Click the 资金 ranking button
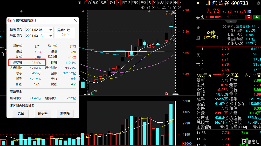 (21, 113)
